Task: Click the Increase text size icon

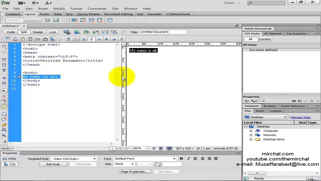Action: click(68, 39)
